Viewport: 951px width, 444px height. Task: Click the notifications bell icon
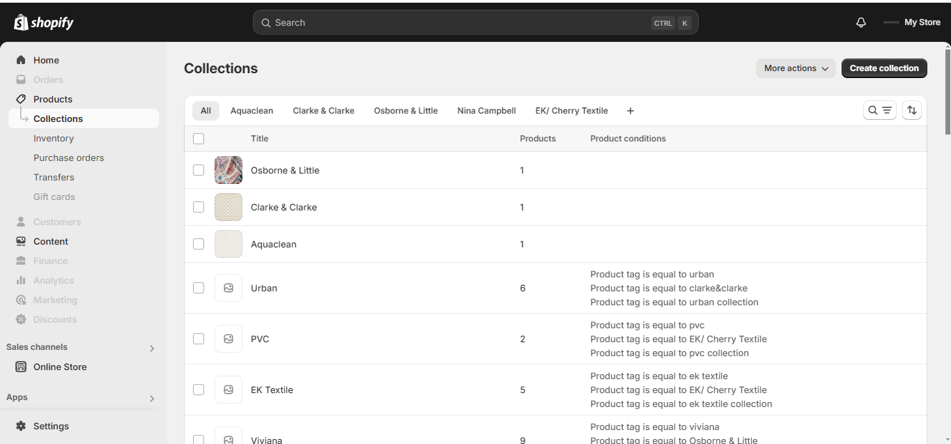(861, 22)
